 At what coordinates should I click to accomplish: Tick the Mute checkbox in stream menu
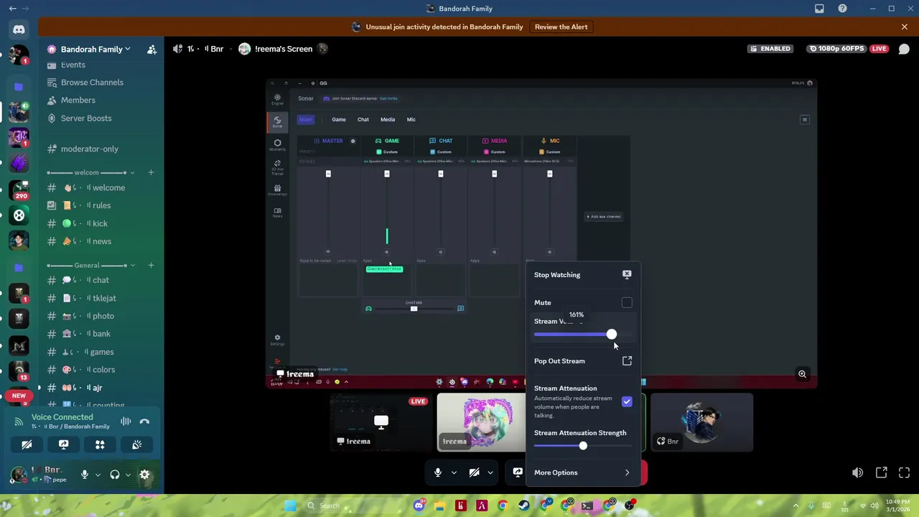coord(627,303)
